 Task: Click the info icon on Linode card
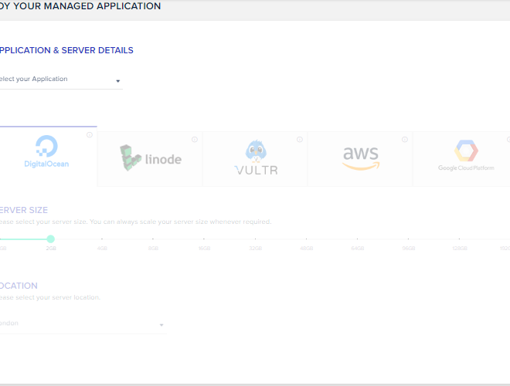[x=195, y=140]
